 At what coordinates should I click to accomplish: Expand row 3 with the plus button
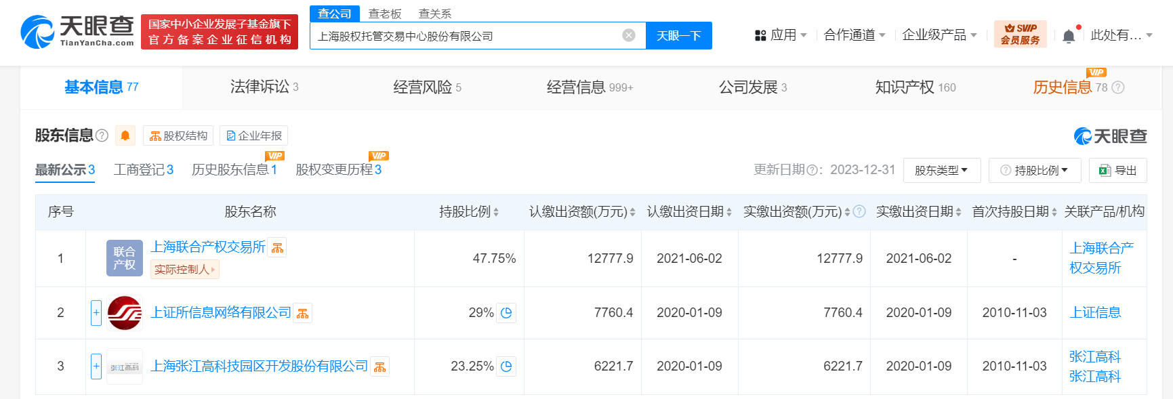(x=96, y=366)
